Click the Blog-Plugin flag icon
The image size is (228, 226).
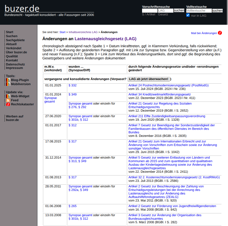point(8,80)
